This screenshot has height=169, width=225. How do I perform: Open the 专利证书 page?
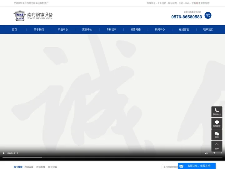(x=111, y=29)
